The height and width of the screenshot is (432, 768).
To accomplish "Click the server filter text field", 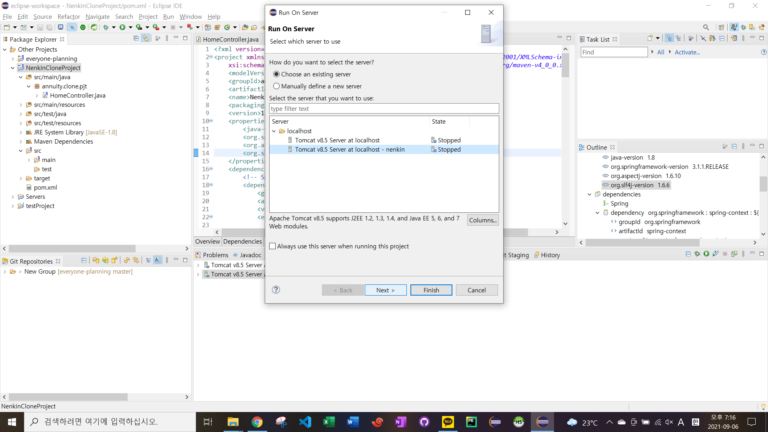I will click(x=384, y=109).
